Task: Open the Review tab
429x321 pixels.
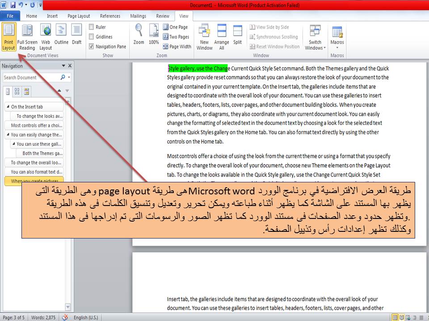Action: [x=163, y=16]
